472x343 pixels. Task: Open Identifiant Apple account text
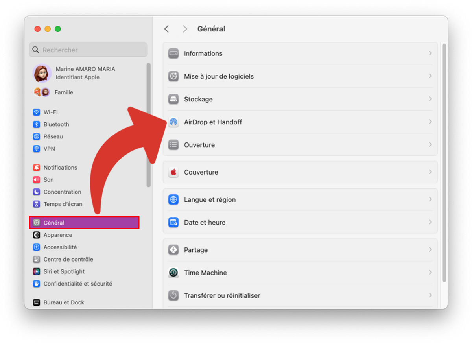pyautogui.click(x=77, y=77)
